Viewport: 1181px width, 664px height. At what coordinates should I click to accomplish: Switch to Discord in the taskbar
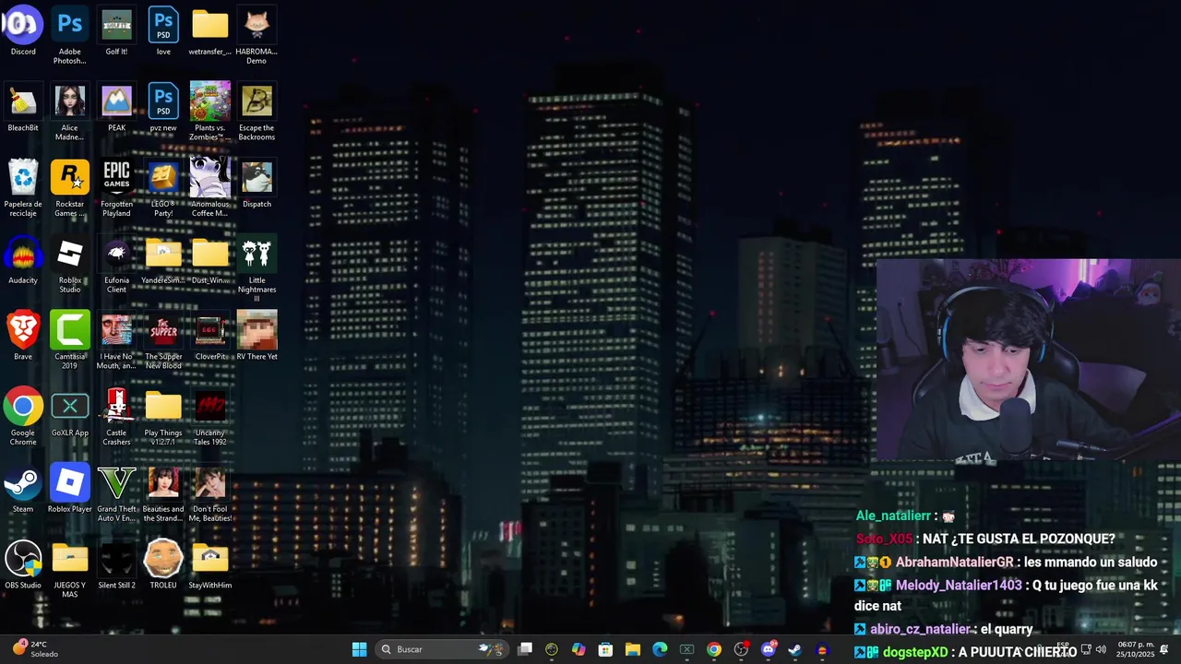(x=769, y=649)
